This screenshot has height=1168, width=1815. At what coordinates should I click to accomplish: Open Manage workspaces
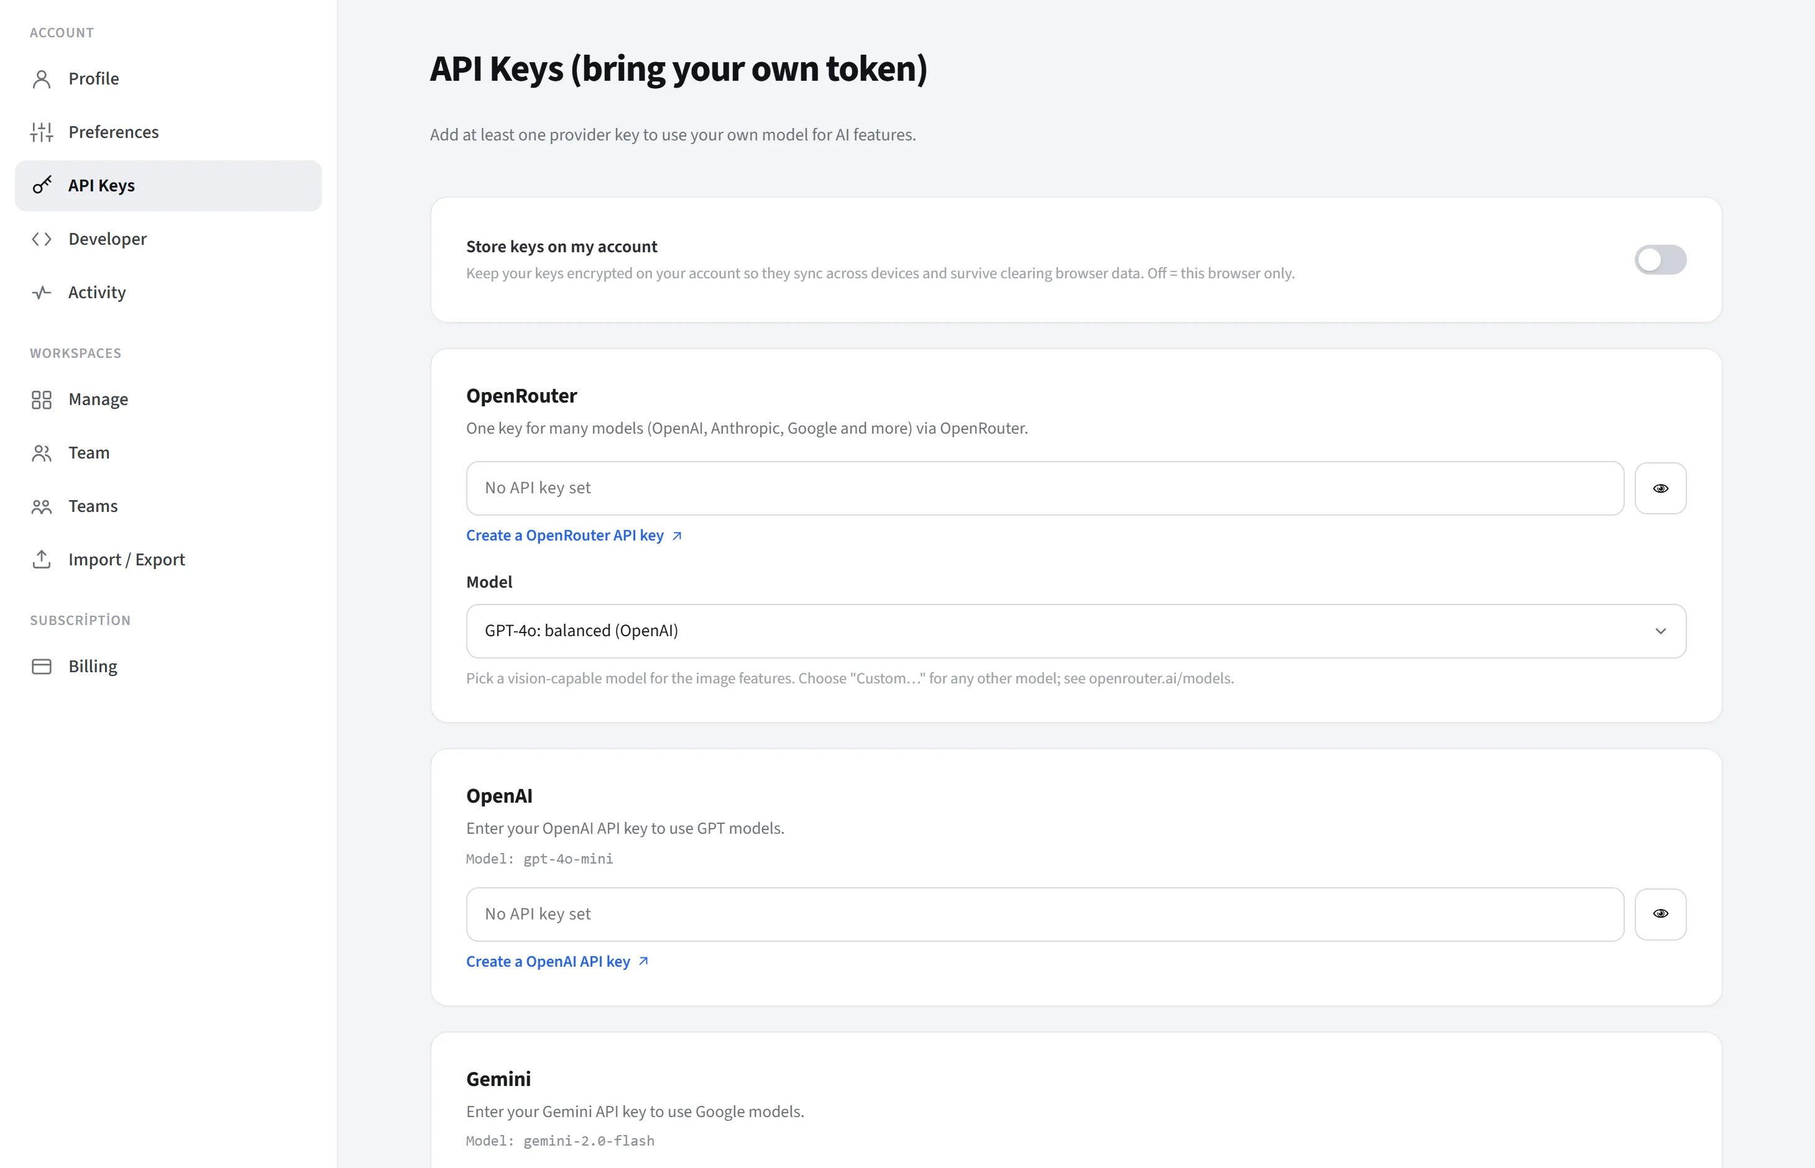[168, 399]
